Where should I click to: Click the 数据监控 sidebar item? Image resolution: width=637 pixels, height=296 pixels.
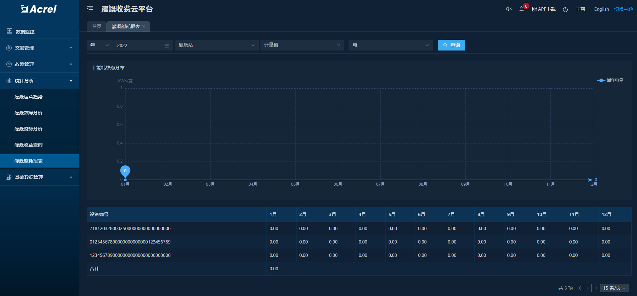pyautogui.click(x=25, y=32)
